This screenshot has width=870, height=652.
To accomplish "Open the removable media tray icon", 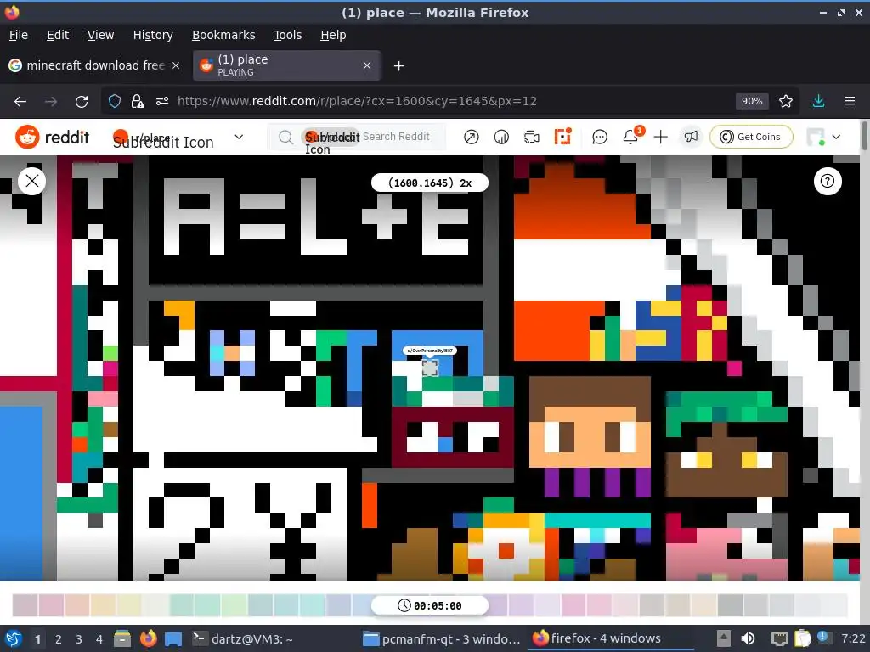I will [723, 638].
